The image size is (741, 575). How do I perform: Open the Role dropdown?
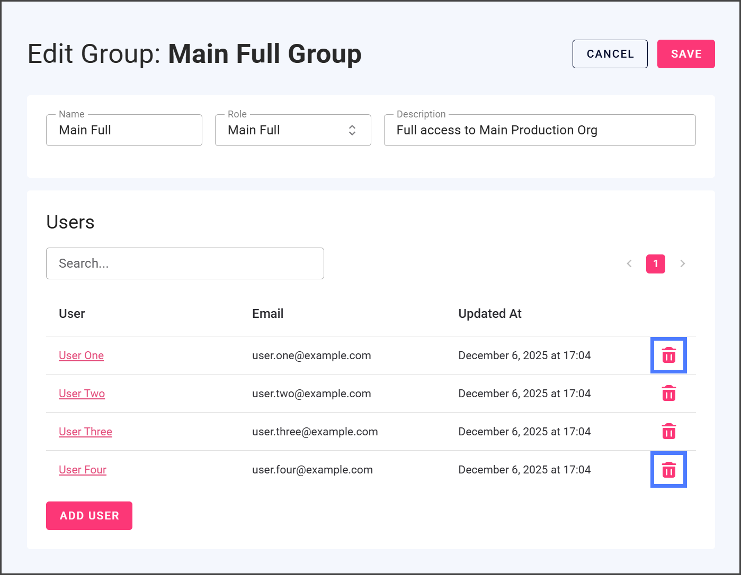click(x=292, y=130)
